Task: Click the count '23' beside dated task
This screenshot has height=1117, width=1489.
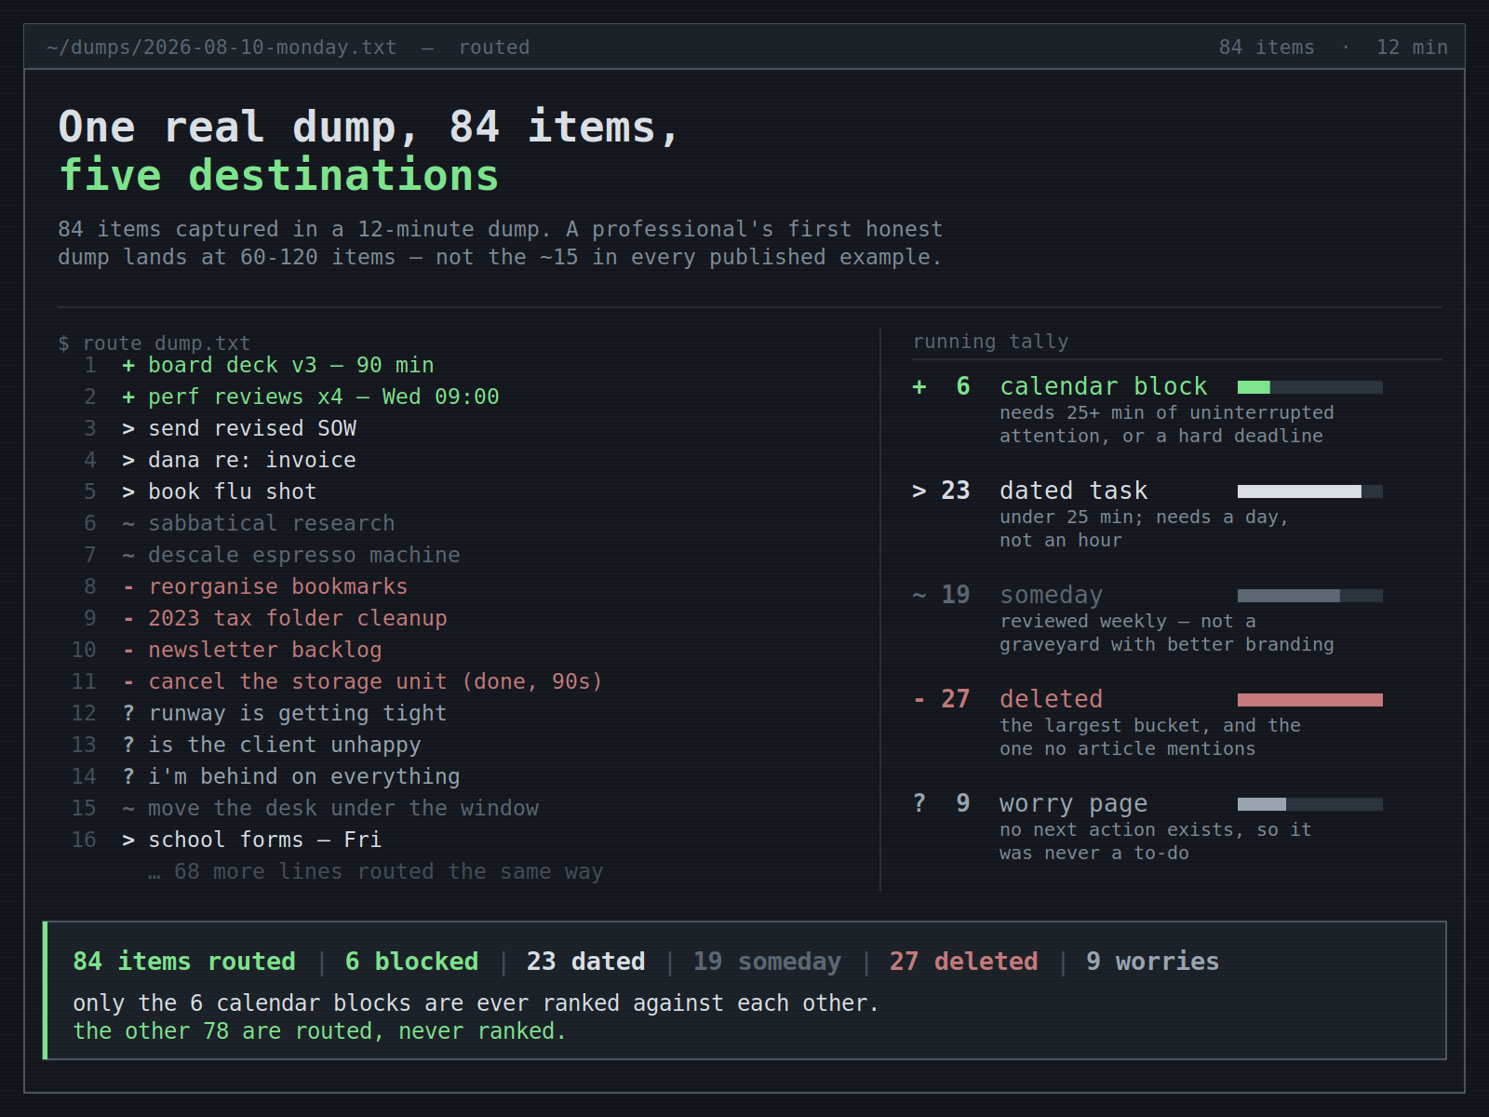Action: pos(956,491)
